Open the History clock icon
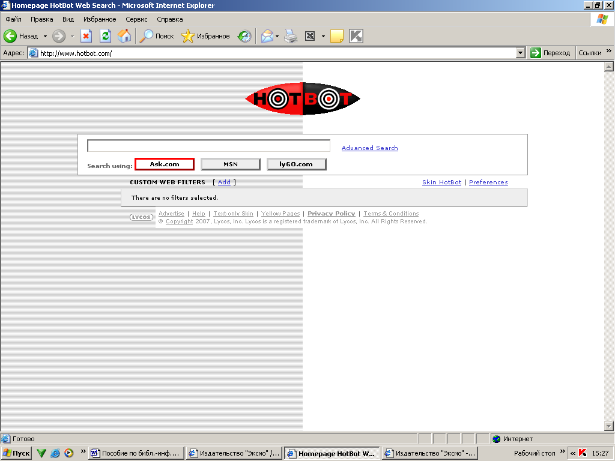 tap(244, 36)
